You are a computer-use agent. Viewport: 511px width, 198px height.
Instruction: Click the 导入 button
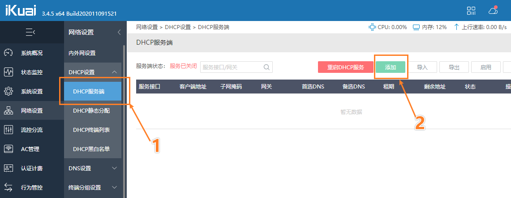click(x=422, y=67)
